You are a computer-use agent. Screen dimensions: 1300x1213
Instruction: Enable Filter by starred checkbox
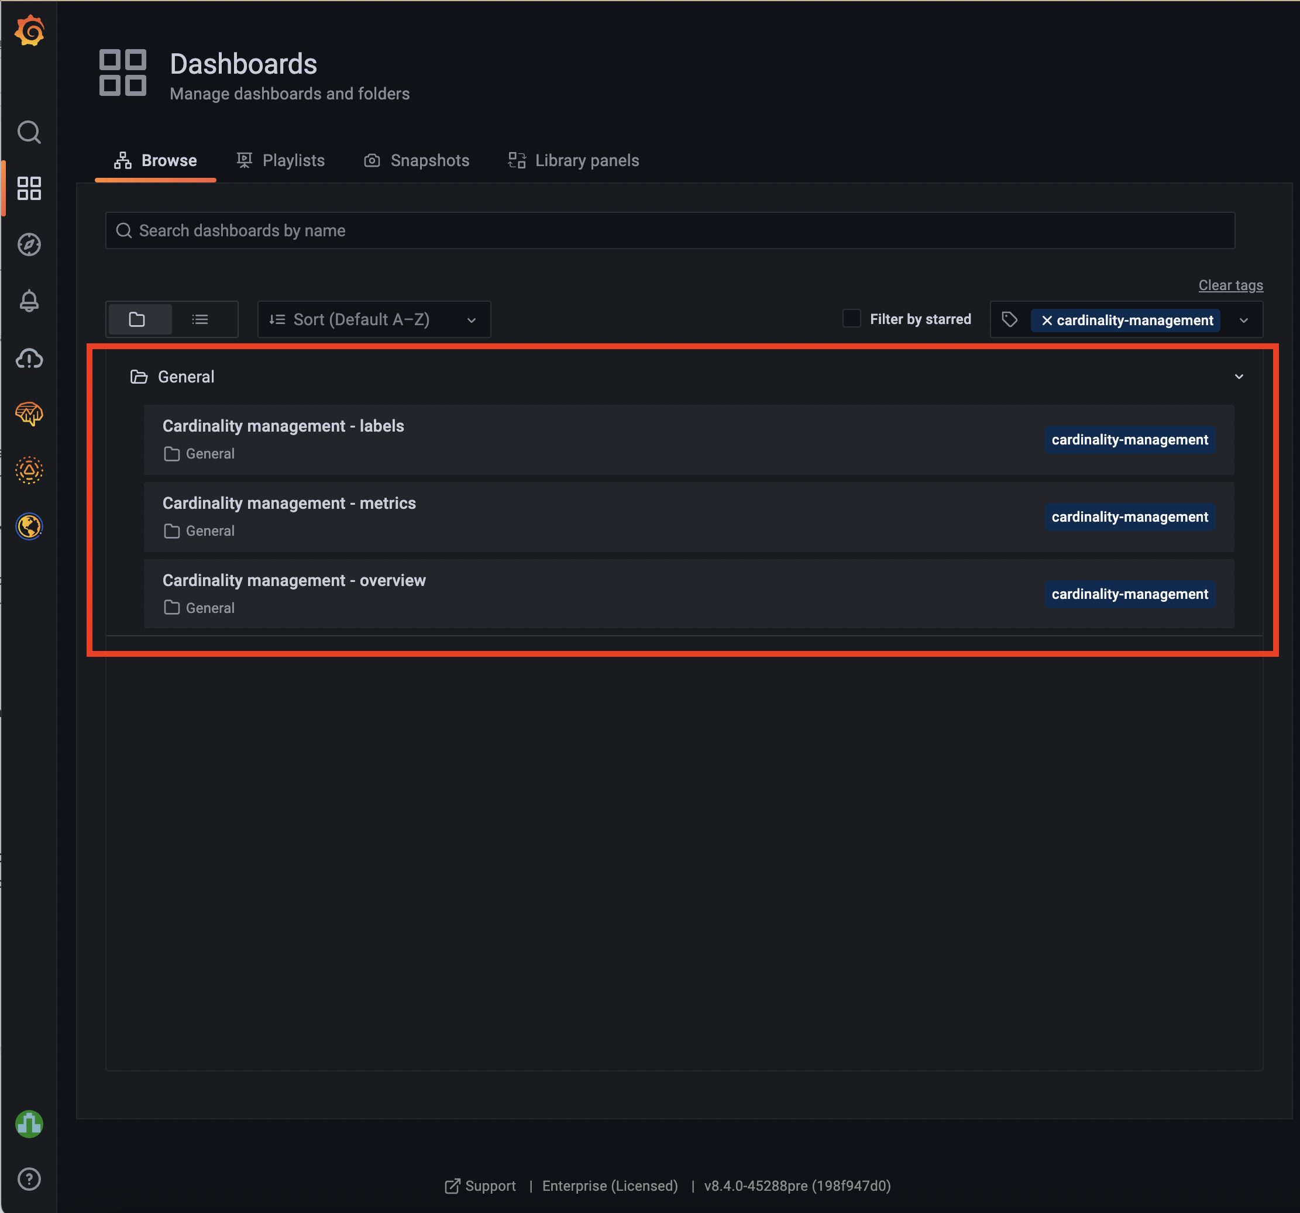click(851, 318)
